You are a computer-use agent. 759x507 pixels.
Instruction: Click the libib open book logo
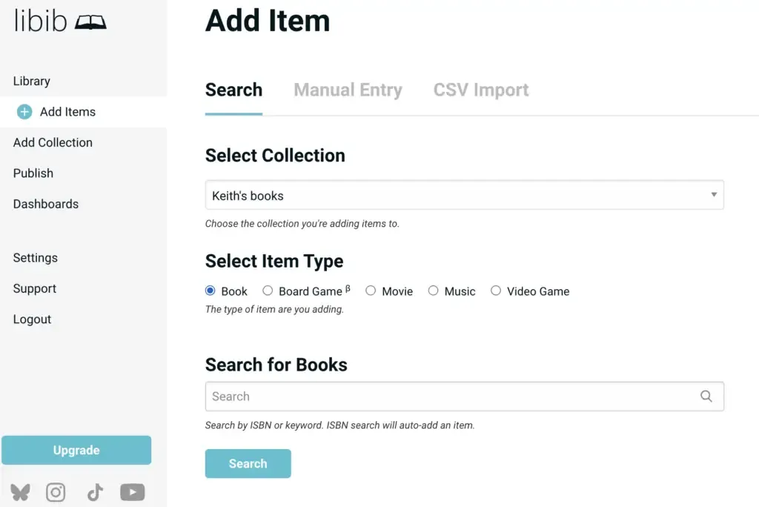90,22
